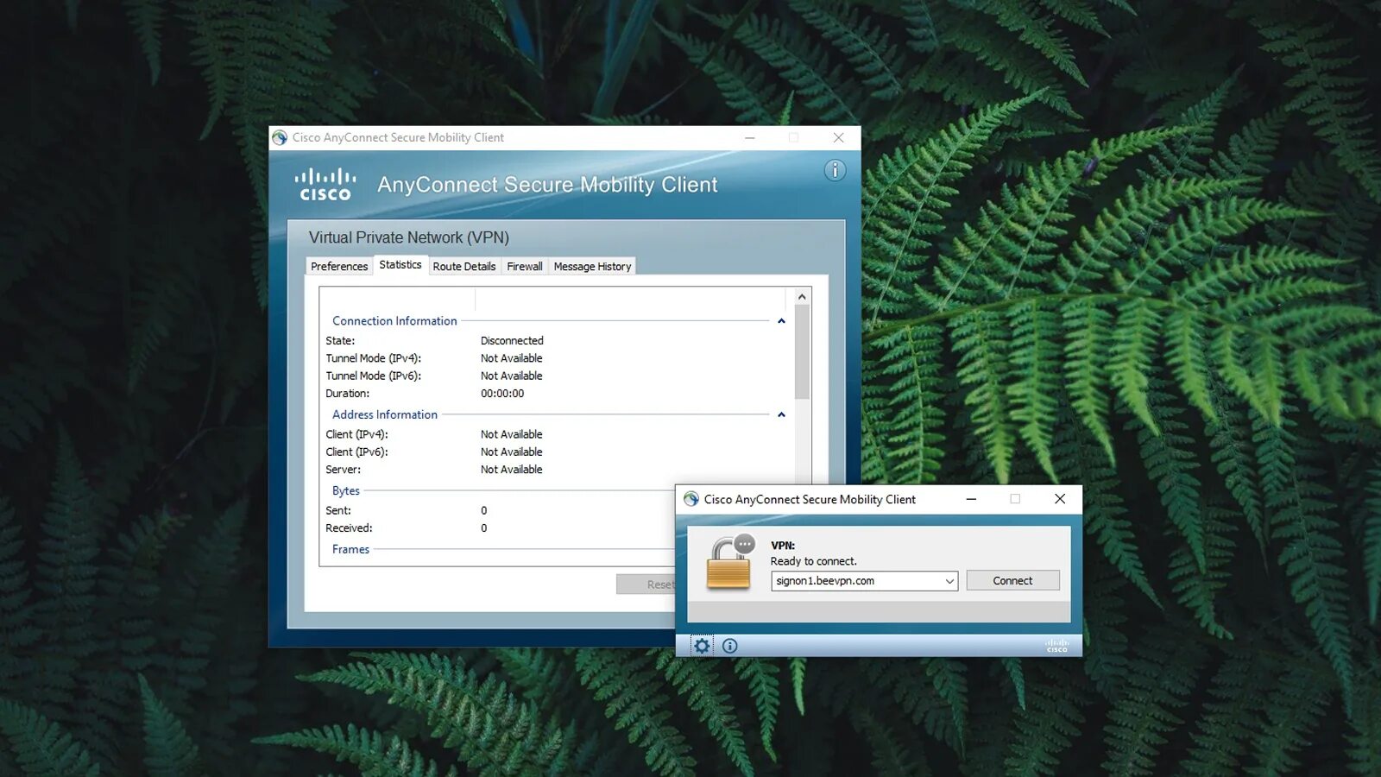
Task: Click the 'Disconnected' state value
Action: coord(512,341)
